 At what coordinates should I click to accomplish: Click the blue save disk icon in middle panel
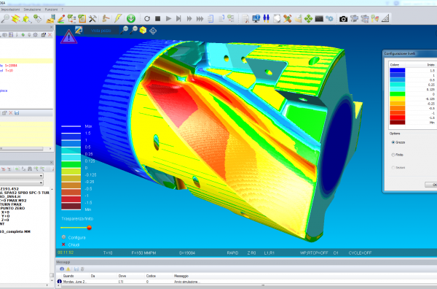[x=17, y=113]
